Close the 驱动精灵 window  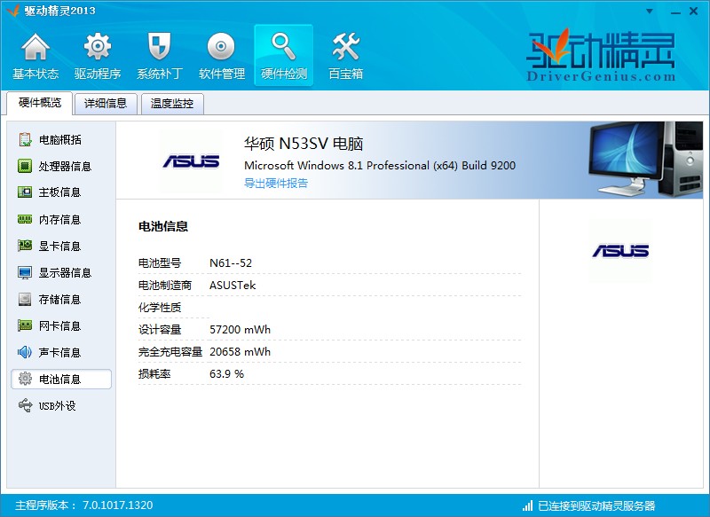(x=693, y=11)
